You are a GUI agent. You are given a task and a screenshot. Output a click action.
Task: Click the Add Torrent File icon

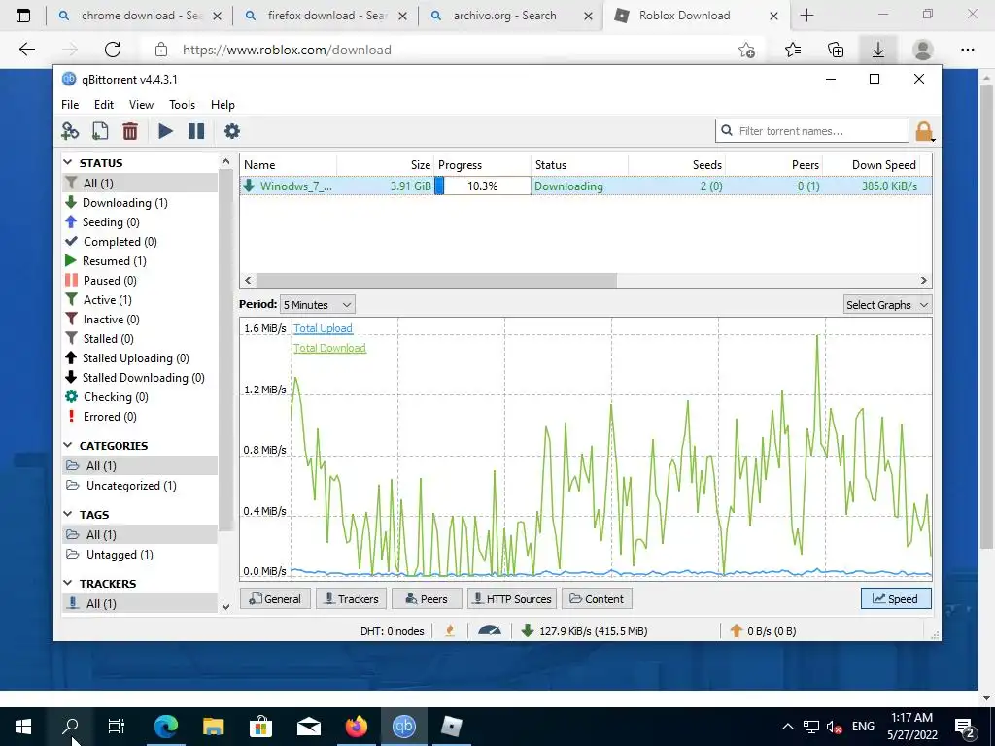100,131
